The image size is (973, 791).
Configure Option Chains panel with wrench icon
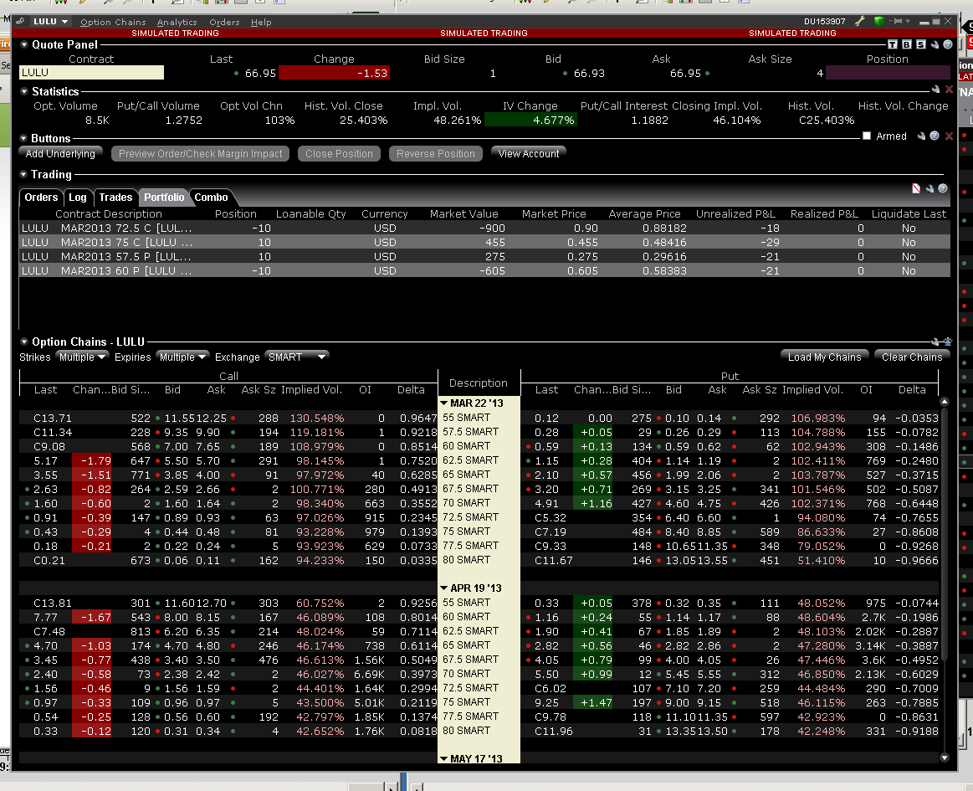(x=935, y=342)
